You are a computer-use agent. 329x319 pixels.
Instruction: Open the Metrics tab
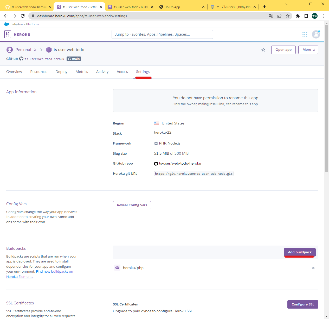82,72
